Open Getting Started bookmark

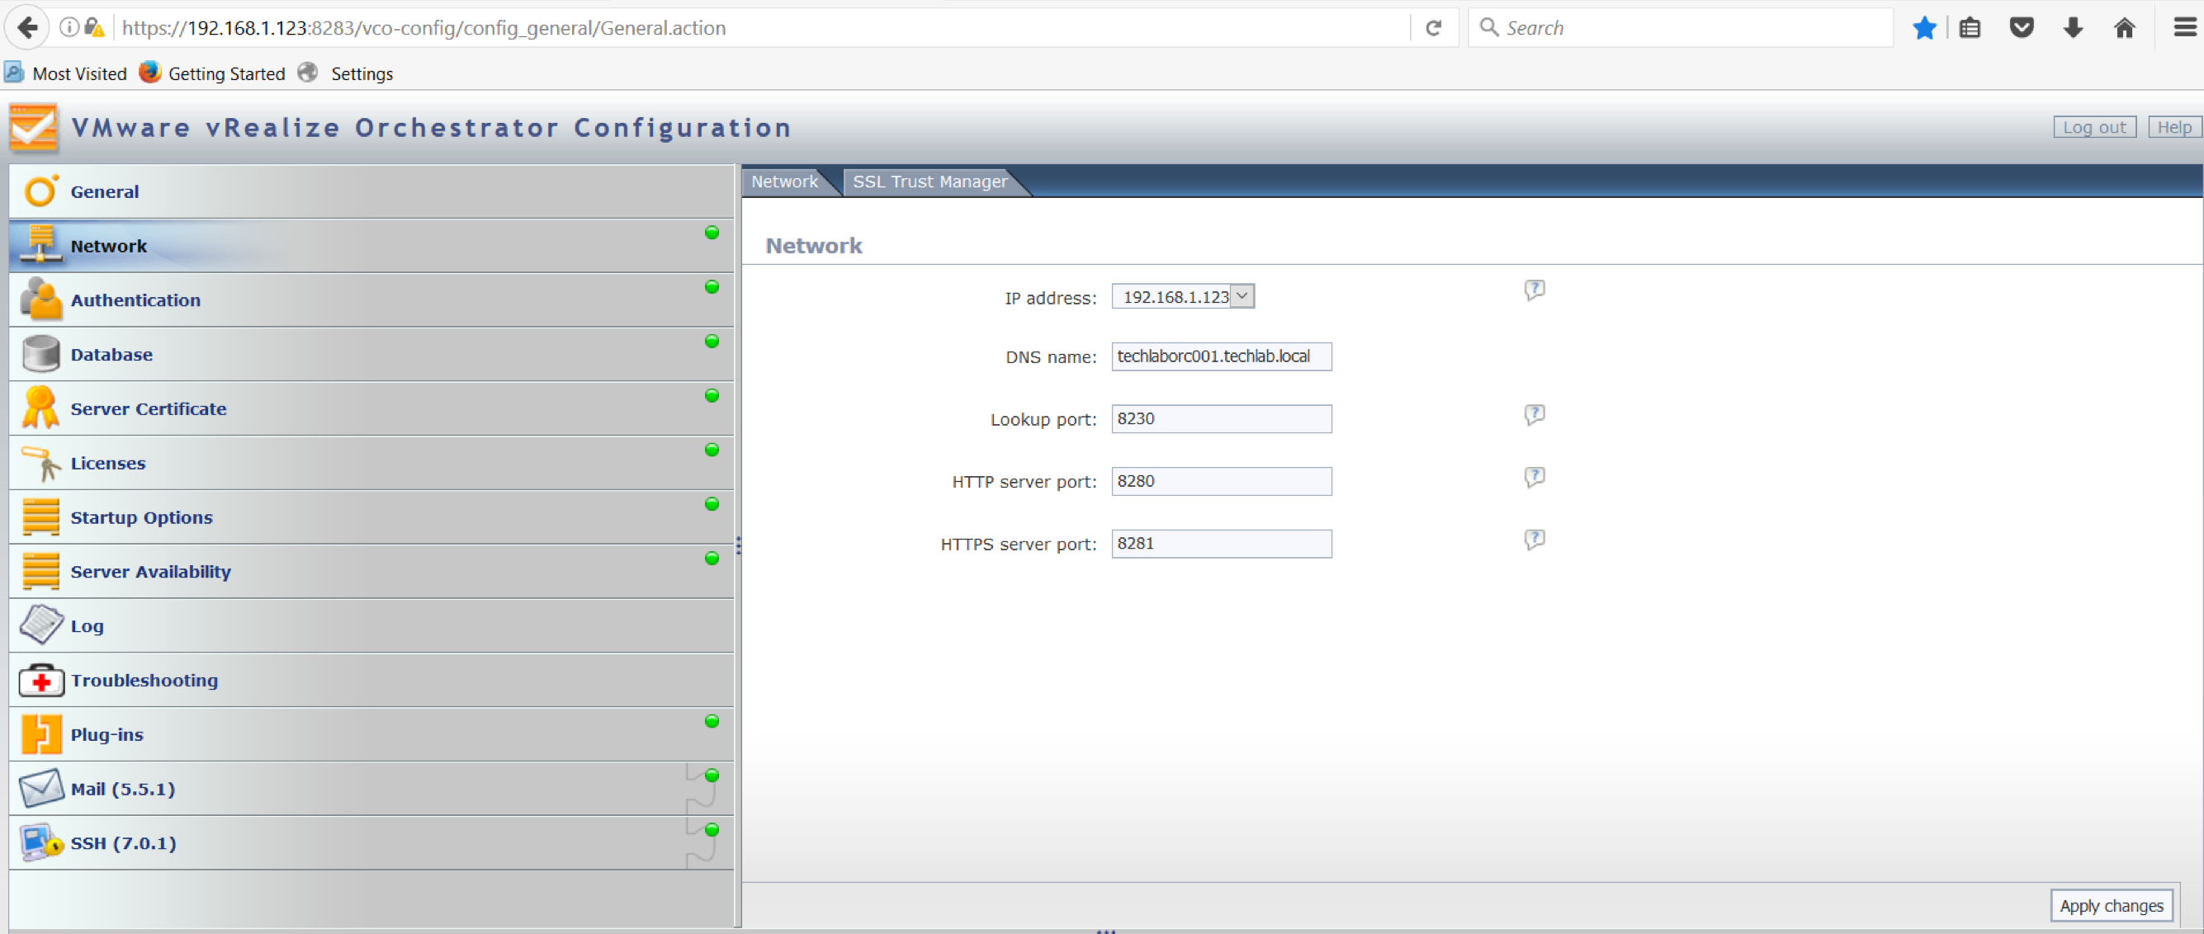click(212, 73)
